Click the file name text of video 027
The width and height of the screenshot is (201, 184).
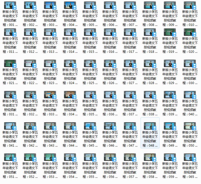[x=130, y=76]
